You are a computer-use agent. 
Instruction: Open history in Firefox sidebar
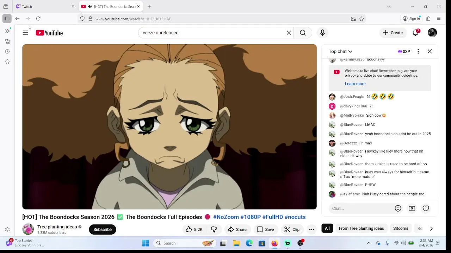(7, 51)
